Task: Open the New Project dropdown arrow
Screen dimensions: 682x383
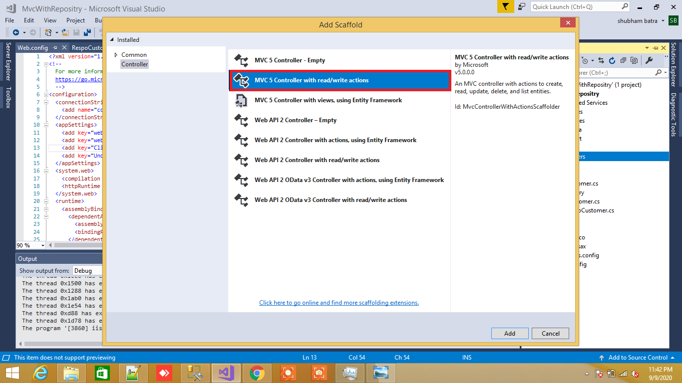Action: pyautogui.click(x=56, y=32)
